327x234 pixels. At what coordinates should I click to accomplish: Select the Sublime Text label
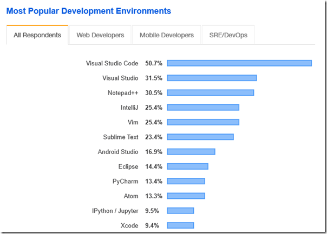pos(121,137)
